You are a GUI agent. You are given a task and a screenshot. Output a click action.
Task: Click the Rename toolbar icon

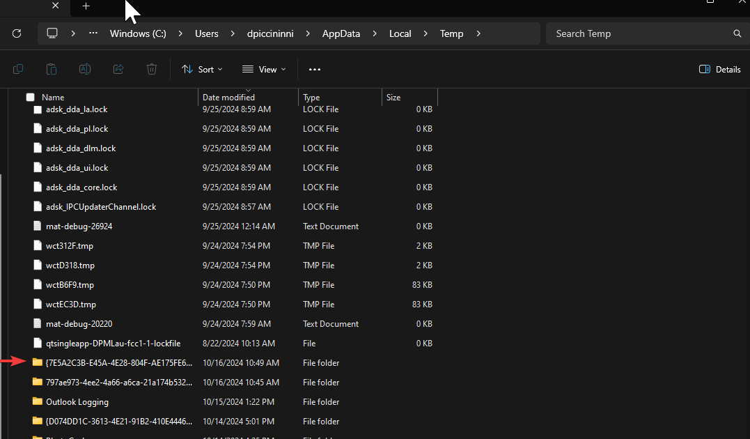point(85,70)
